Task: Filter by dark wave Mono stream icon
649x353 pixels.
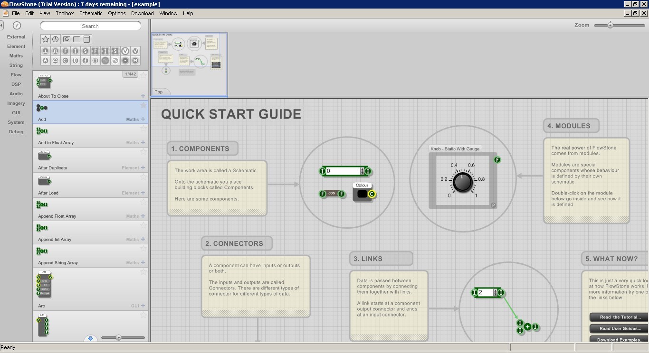Action: click(105, 61)
